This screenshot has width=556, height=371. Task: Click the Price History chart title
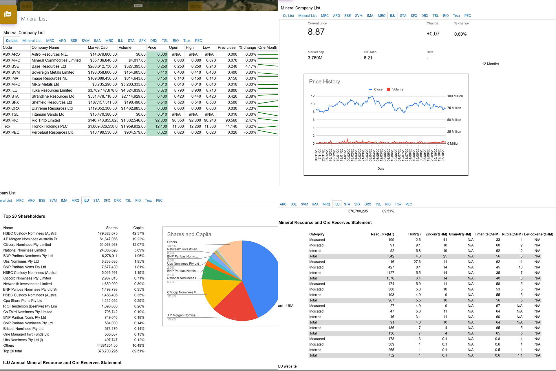coord(324,82)
